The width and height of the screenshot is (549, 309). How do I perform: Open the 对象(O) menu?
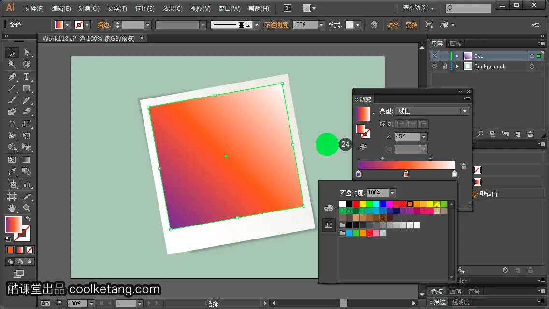(89, 8)
